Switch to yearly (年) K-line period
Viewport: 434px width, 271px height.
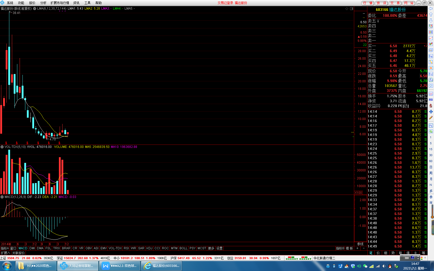[x=431, y=203]
